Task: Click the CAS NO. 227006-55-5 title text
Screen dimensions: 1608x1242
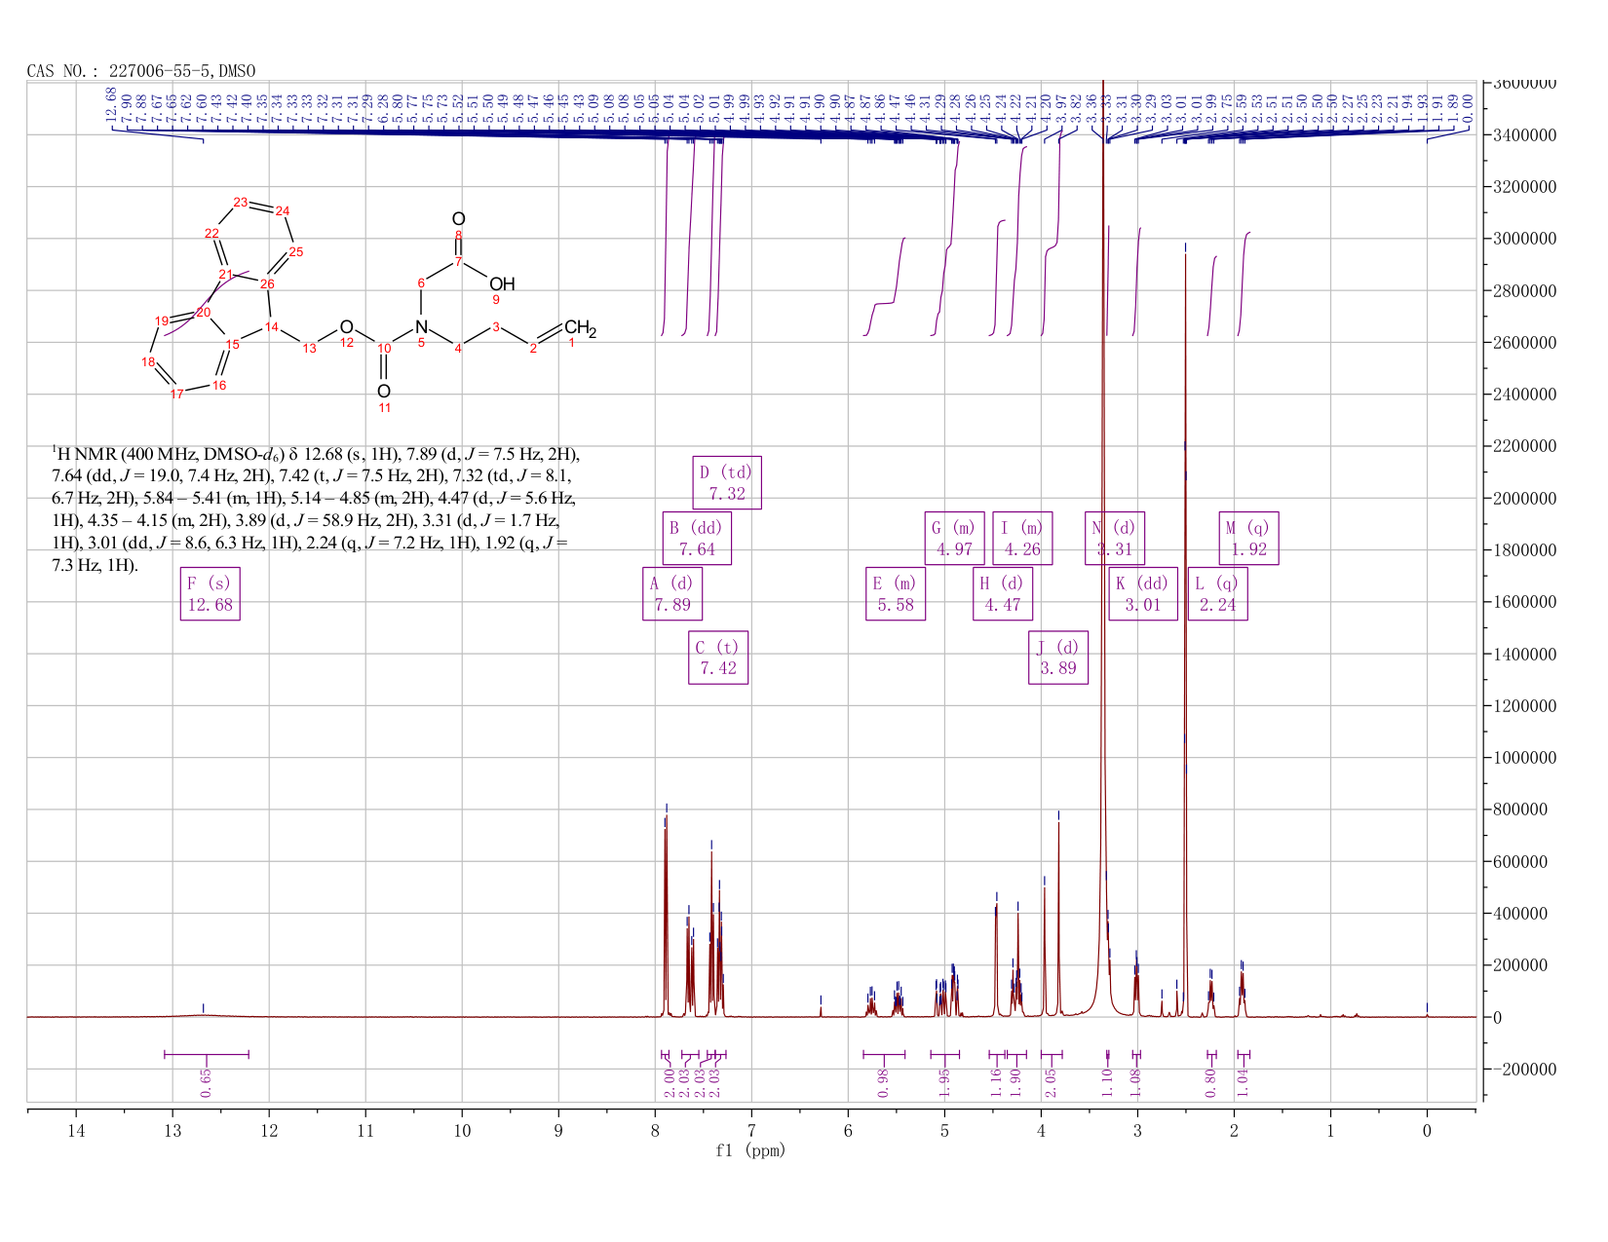Action: pyautogui.click(x=141, y=71)
